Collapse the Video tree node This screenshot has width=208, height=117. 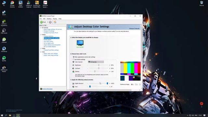(41, 52)
